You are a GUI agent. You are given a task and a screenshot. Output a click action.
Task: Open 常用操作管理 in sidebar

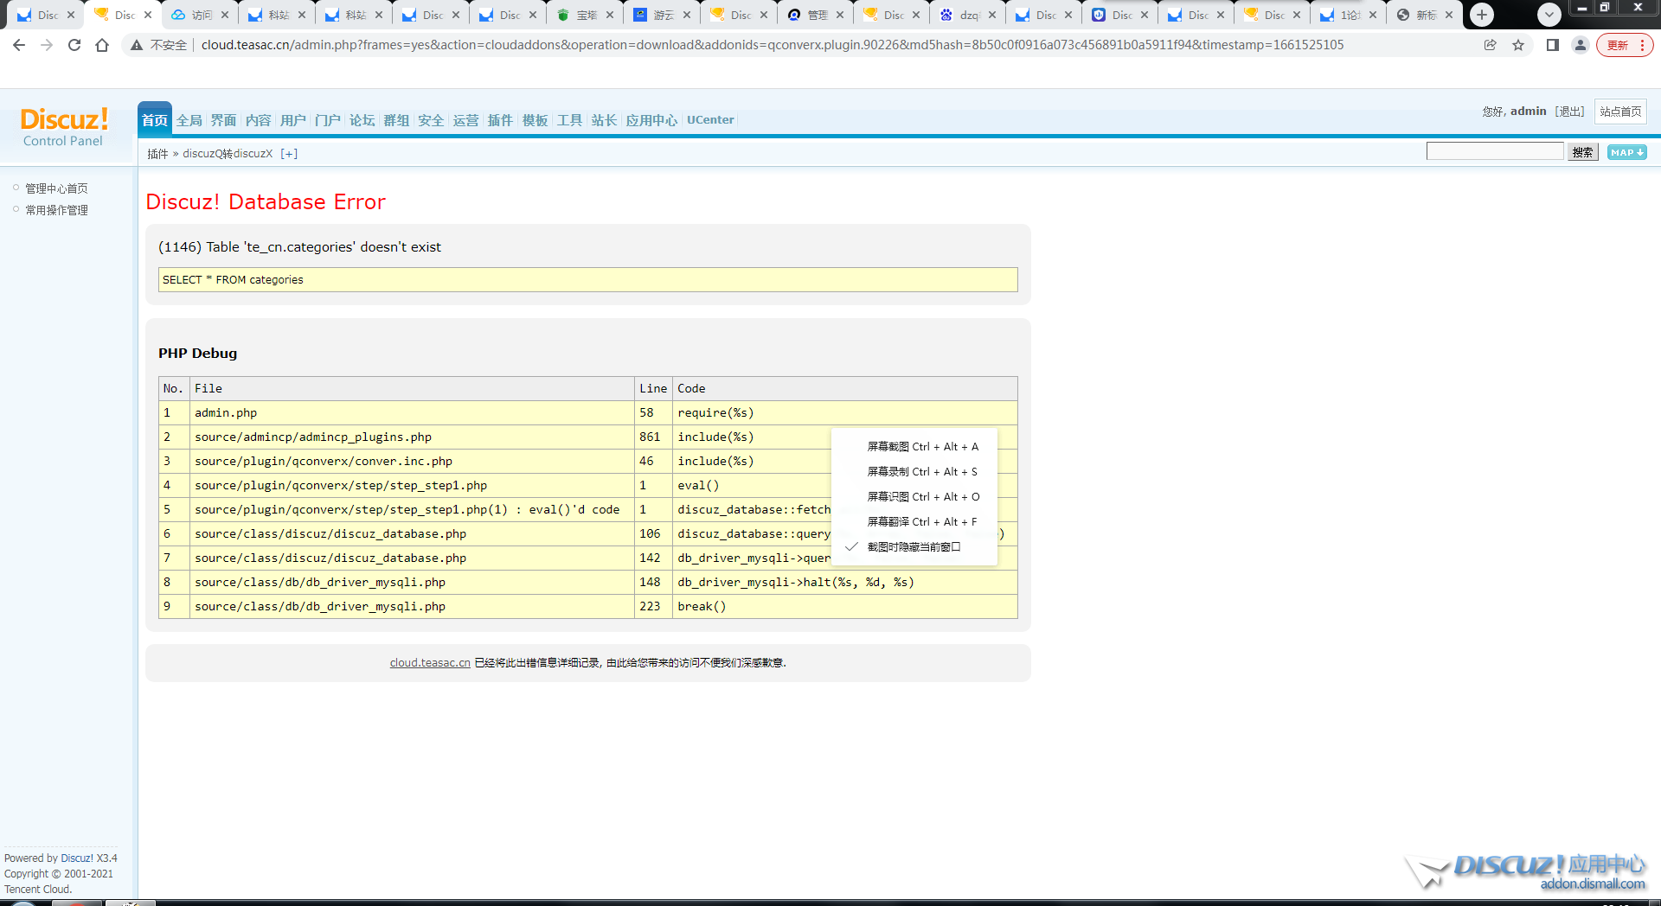click(56, 210)
